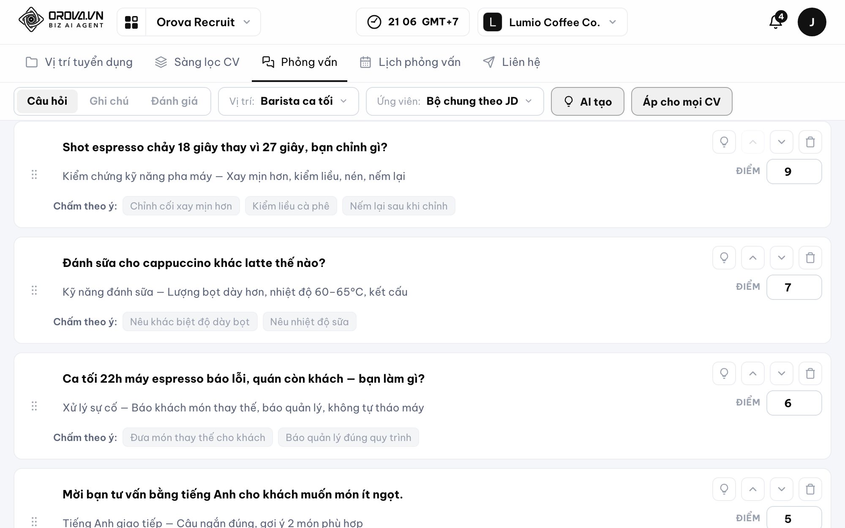Edit score field showing 7

click(794, 287)
